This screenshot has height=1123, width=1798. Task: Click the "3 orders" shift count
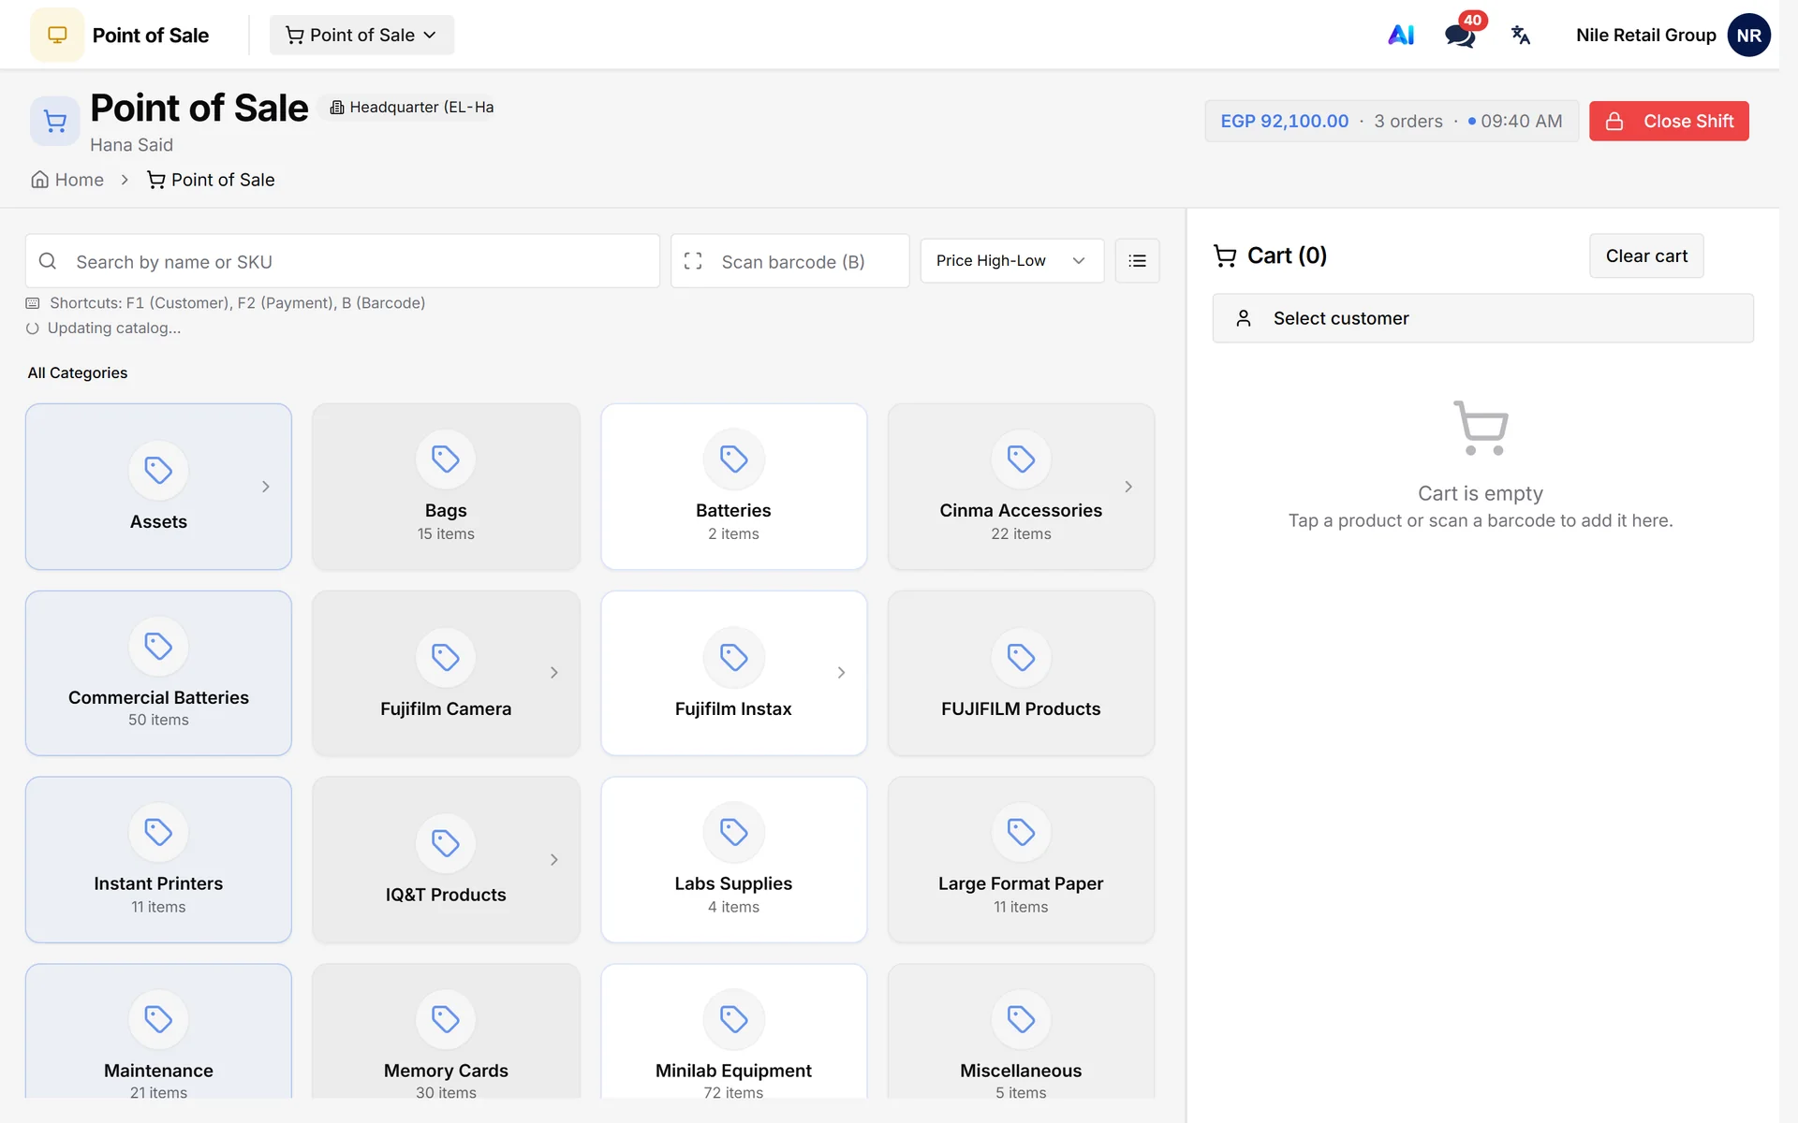(1408, 122)
